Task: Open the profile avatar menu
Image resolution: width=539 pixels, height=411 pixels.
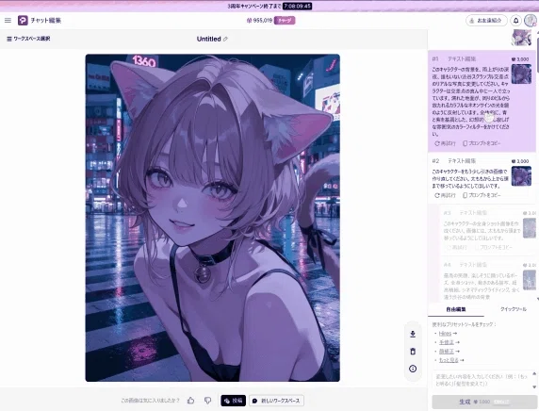Action: [531, 21]
